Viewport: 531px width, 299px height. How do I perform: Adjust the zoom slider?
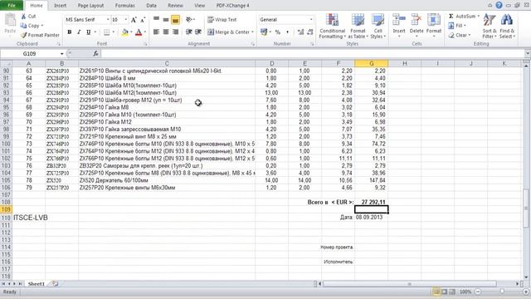tap(502, 292)
